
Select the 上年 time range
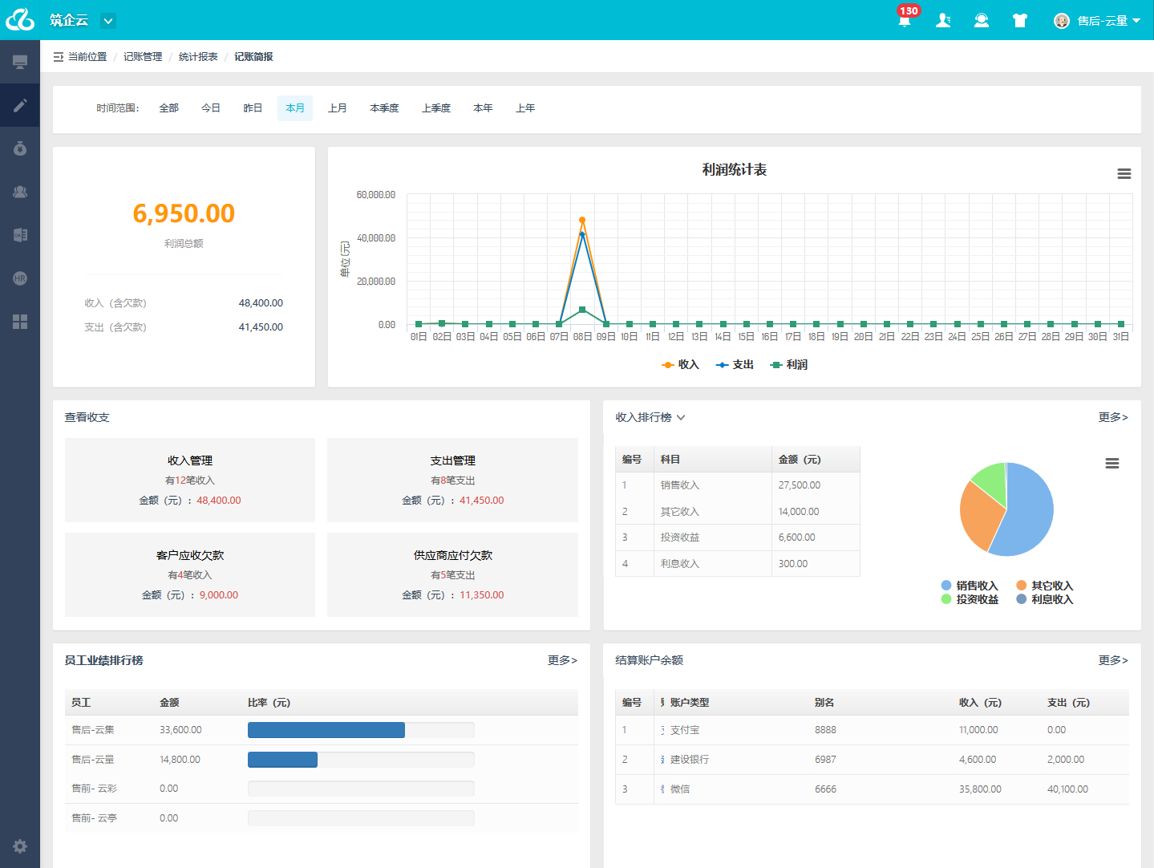pyautogui.click(x=525, y=108)
